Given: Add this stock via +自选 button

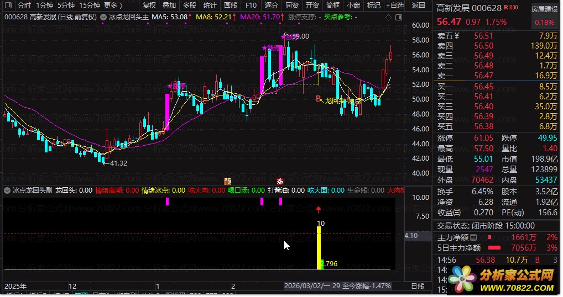Looking at the screenshot, I should click(395, 6).
